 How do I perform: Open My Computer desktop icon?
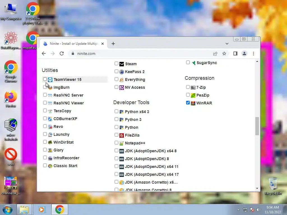tap(11, 11)
